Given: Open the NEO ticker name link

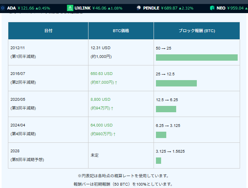Looking at the screenshot, I should pos(221,8).
